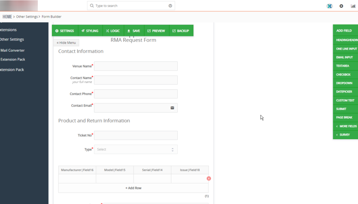Open Mail Converter in sidebar
358x204 pixels.
coord(13,50)
